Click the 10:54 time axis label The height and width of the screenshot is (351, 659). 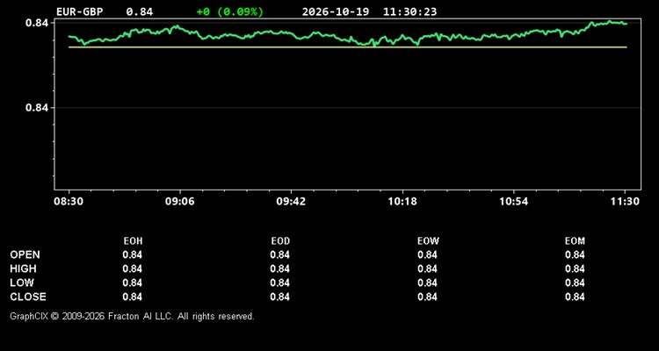514,201
